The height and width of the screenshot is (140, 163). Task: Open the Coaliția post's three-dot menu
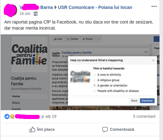coord(146,52)
